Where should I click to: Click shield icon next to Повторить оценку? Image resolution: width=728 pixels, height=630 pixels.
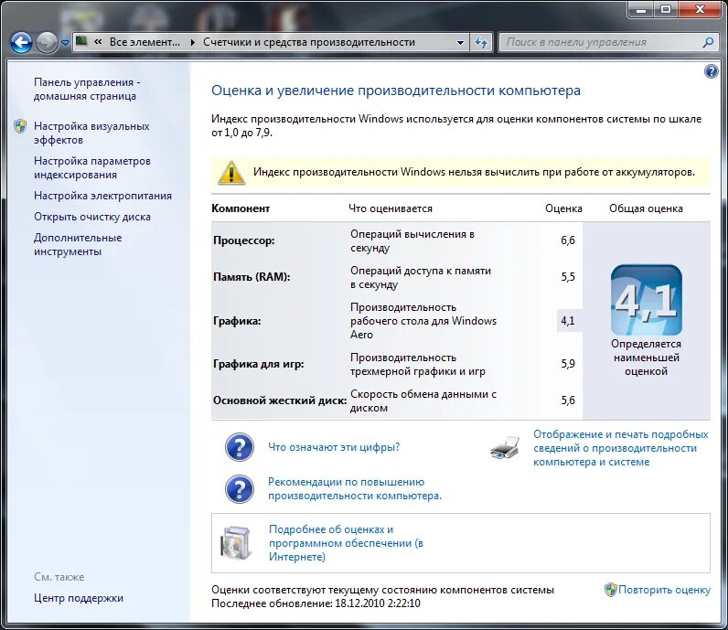(x=611, y=590)
